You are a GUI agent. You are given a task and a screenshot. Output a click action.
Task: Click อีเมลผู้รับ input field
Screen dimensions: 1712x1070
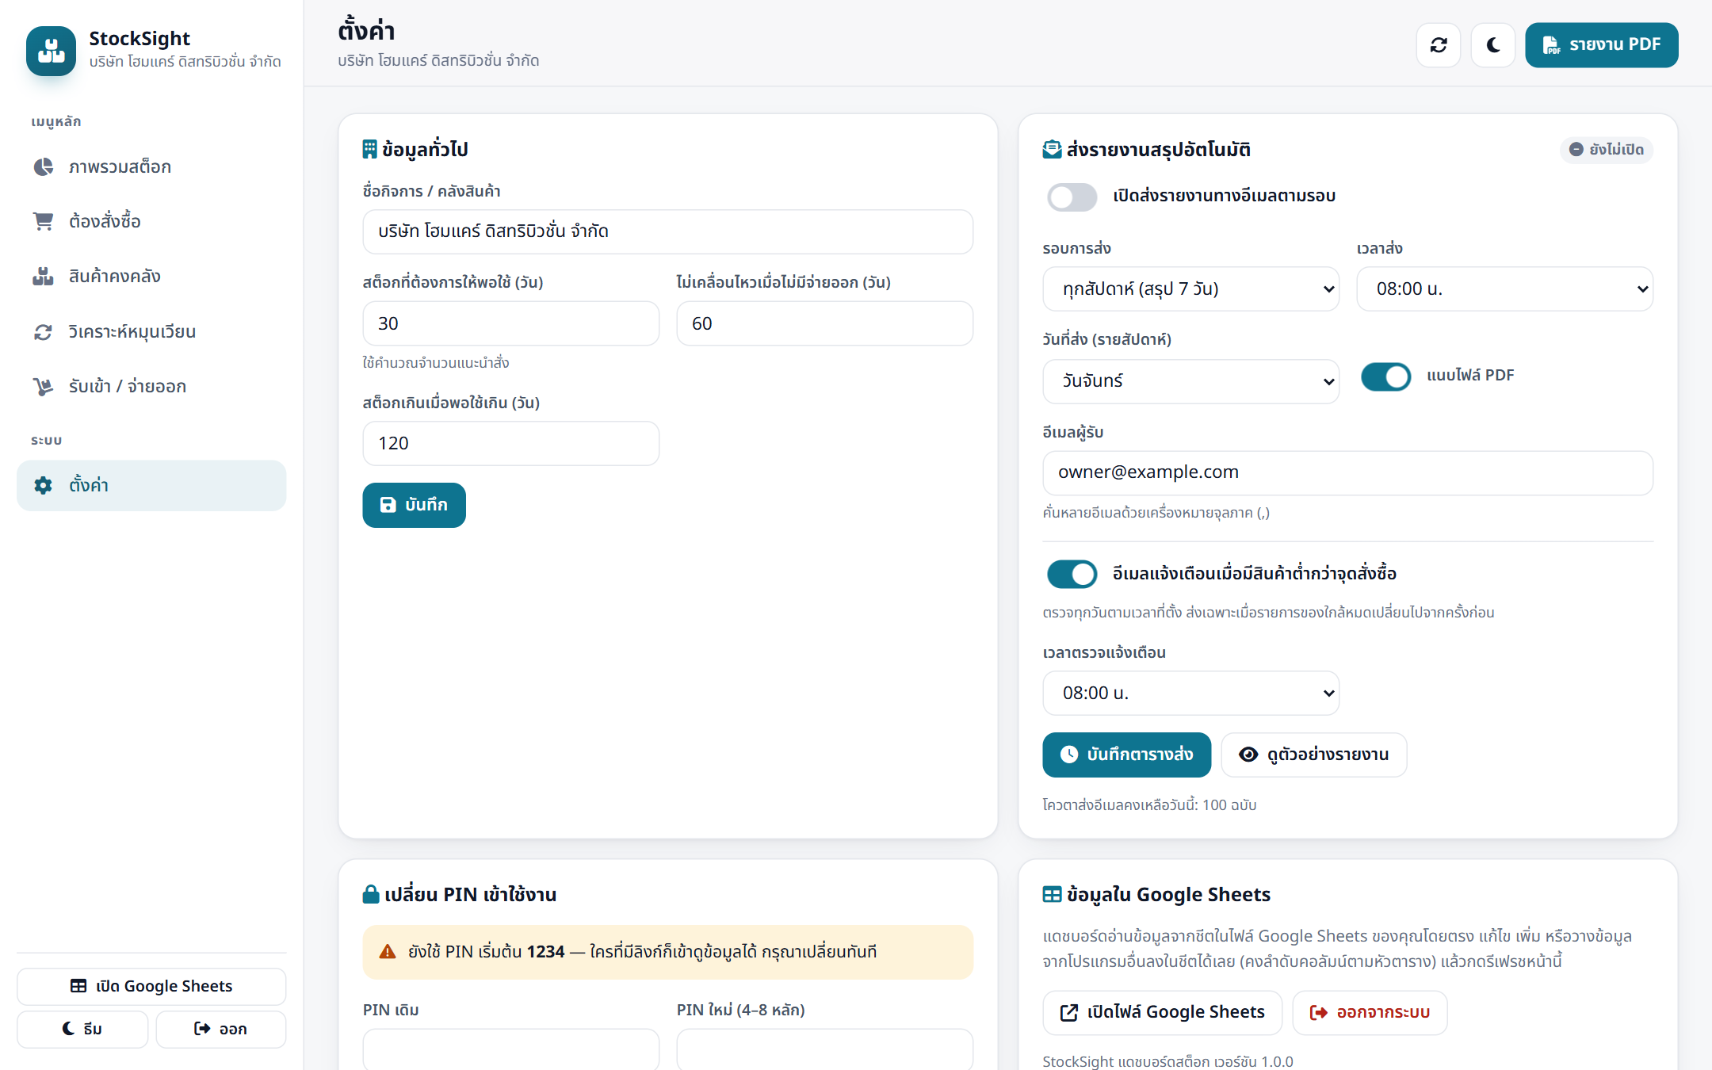click(1347, 473)
